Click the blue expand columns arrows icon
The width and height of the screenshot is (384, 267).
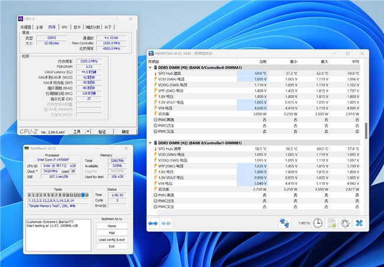coord(153,223)
